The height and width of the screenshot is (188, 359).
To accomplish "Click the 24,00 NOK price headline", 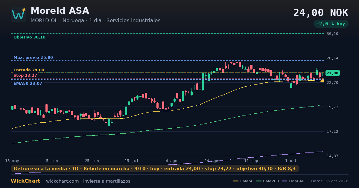I will 321,13.
